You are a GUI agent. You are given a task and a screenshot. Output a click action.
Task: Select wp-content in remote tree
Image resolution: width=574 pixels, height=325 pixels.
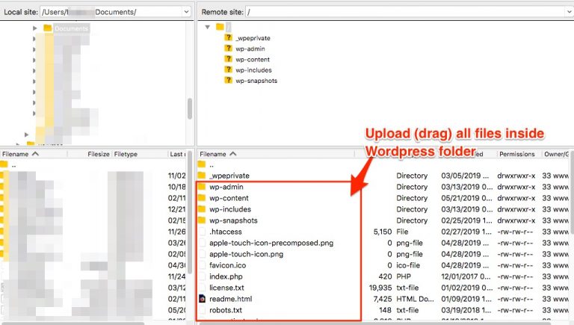point(253,59)
